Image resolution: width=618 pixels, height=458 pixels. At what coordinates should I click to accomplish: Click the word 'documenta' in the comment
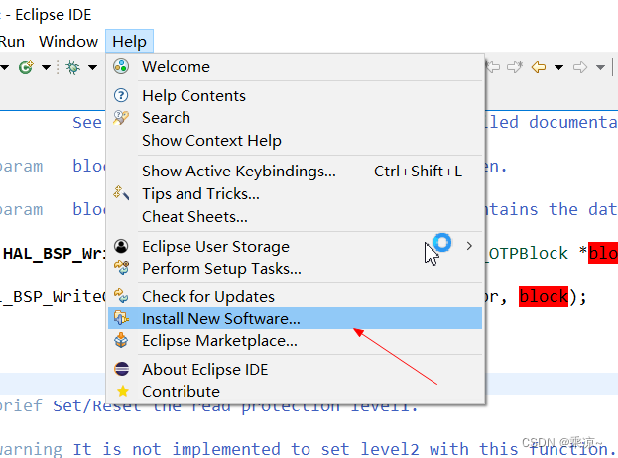coord(573,122)
